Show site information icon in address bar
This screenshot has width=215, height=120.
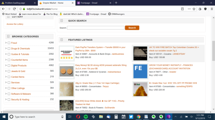(20, 9)
